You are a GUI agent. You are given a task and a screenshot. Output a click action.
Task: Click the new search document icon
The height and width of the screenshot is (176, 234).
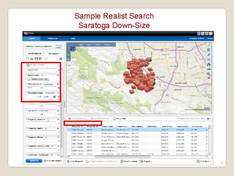pos(27,59)
